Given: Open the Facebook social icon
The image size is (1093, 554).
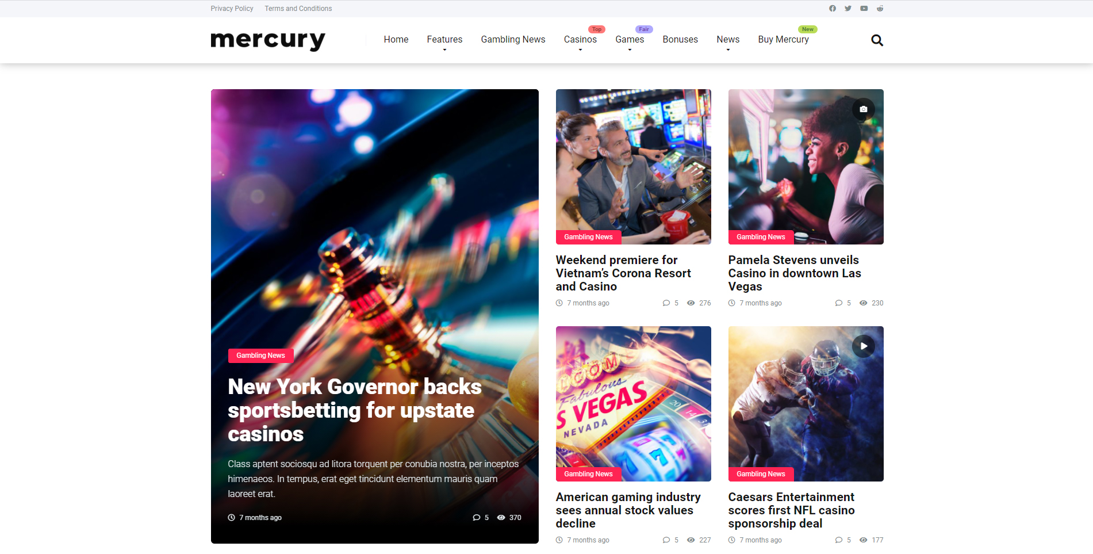Looking at the screenshot, I should [x=832, y=9].
